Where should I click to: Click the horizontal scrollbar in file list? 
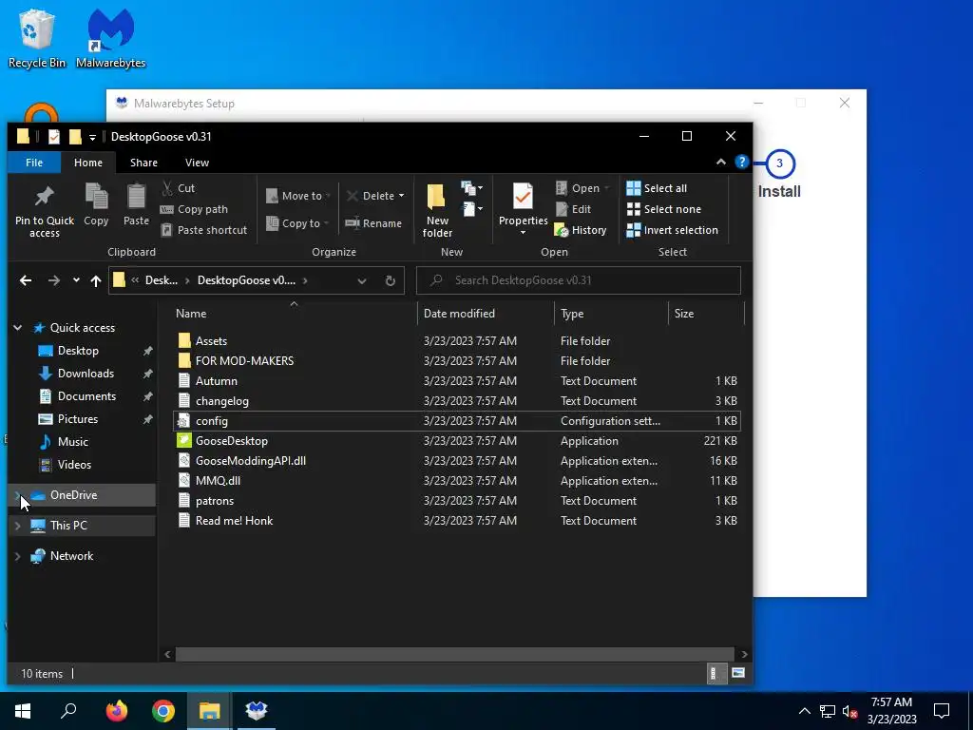(455, 654)
